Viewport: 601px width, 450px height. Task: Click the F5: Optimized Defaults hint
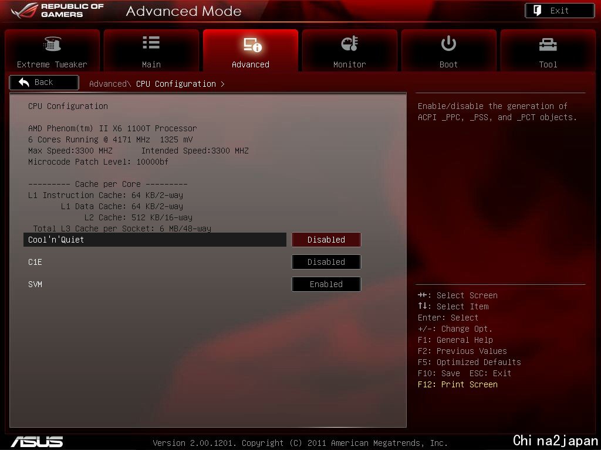[x=469, y=362]
